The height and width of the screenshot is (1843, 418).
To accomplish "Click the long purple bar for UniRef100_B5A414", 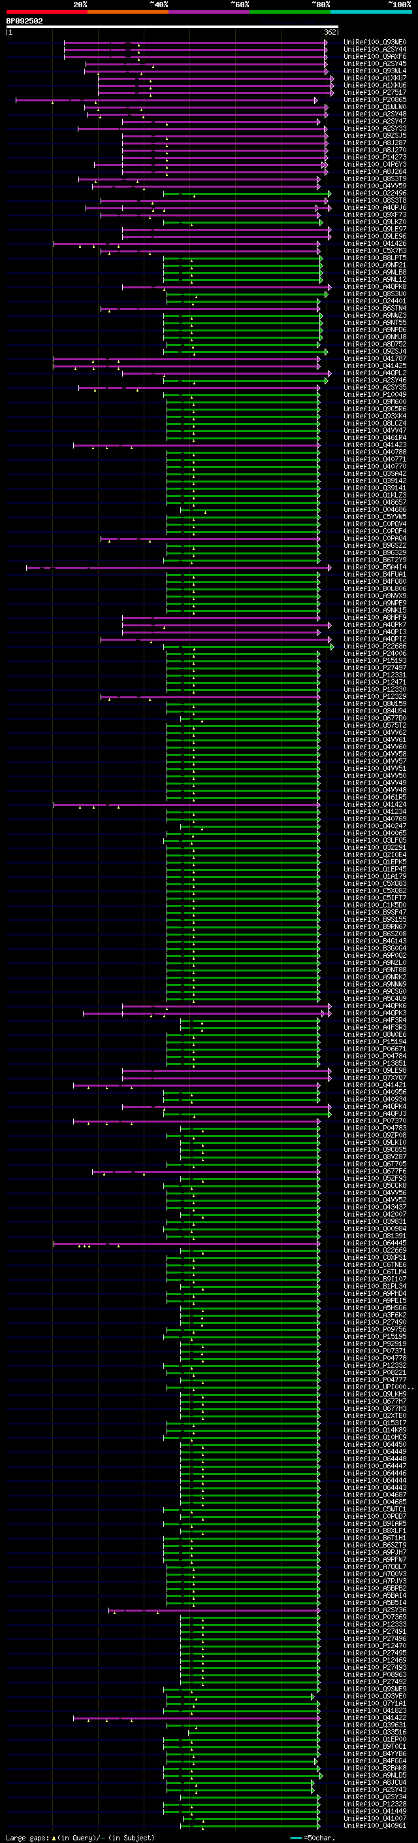I will click(x=179, y=567).
